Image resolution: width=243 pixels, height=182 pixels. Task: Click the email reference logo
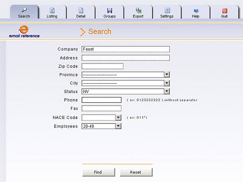click(24, 32)
